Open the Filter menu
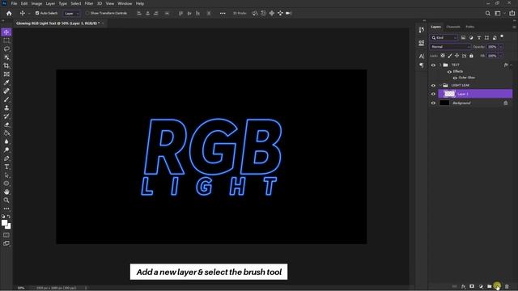 point(89,3)
